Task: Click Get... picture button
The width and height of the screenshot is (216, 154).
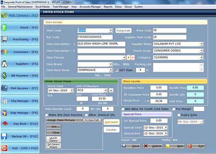Action: coord(53,127)
